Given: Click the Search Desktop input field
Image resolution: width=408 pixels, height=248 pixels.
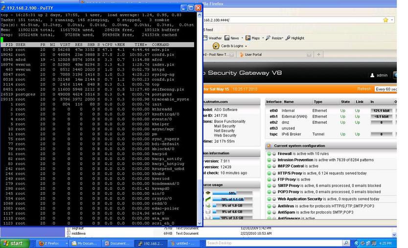Looking at the screenshot, I should 274,243.
